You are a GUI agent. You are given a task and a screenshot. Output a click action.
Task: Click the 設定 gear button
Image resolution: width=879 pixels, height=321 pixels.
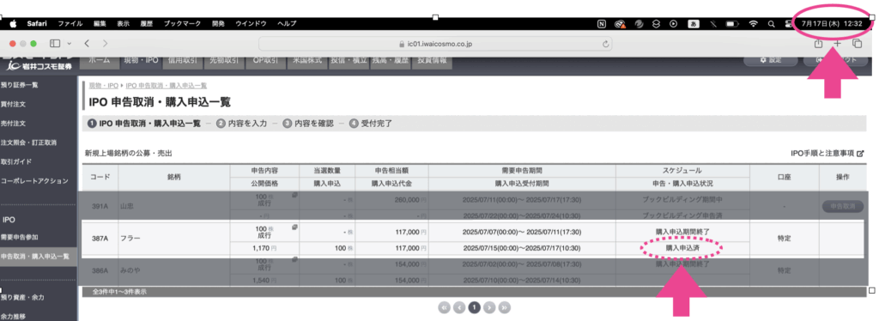[x=770, y=60]
